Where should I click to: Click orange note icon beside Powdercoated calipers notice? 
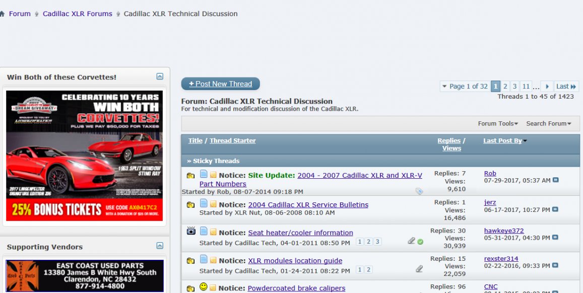click(213, 288)
